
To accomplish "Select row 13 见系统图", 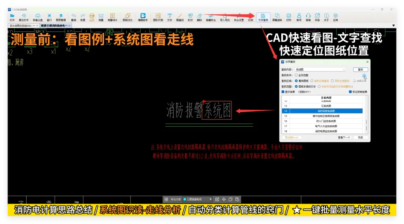I will click(322, 106).
